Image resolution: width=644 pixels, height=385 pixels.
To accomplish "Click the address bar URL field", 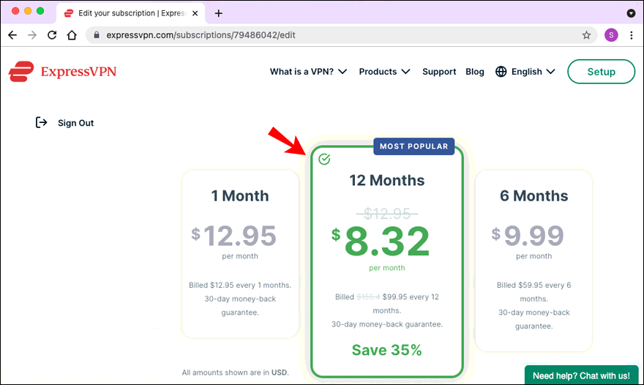I will (329, 35).
